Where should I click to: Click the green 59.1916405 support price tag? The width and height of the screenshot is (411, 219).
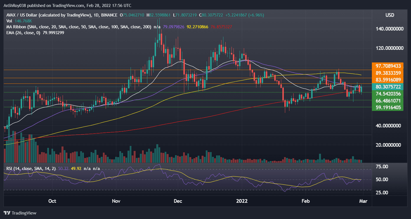387,108
